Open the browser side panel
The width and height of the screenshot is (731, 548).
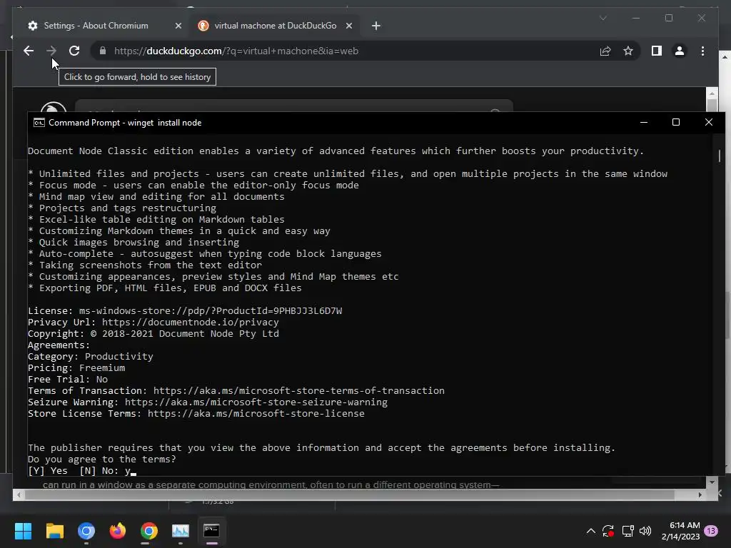click(657, 51)
